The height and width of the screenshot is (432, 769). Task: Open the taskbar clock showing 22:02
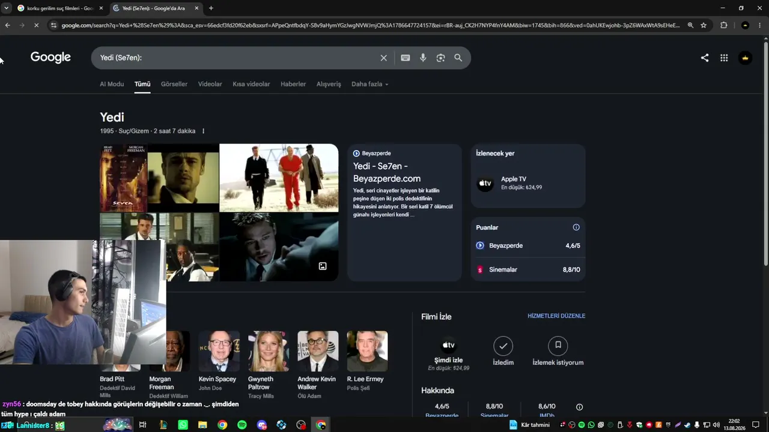[x=734, y=425]
